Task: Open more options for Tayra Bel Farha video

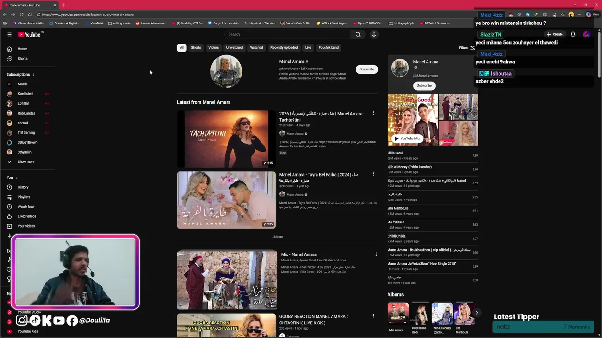Action: click(x=373, y=174)
